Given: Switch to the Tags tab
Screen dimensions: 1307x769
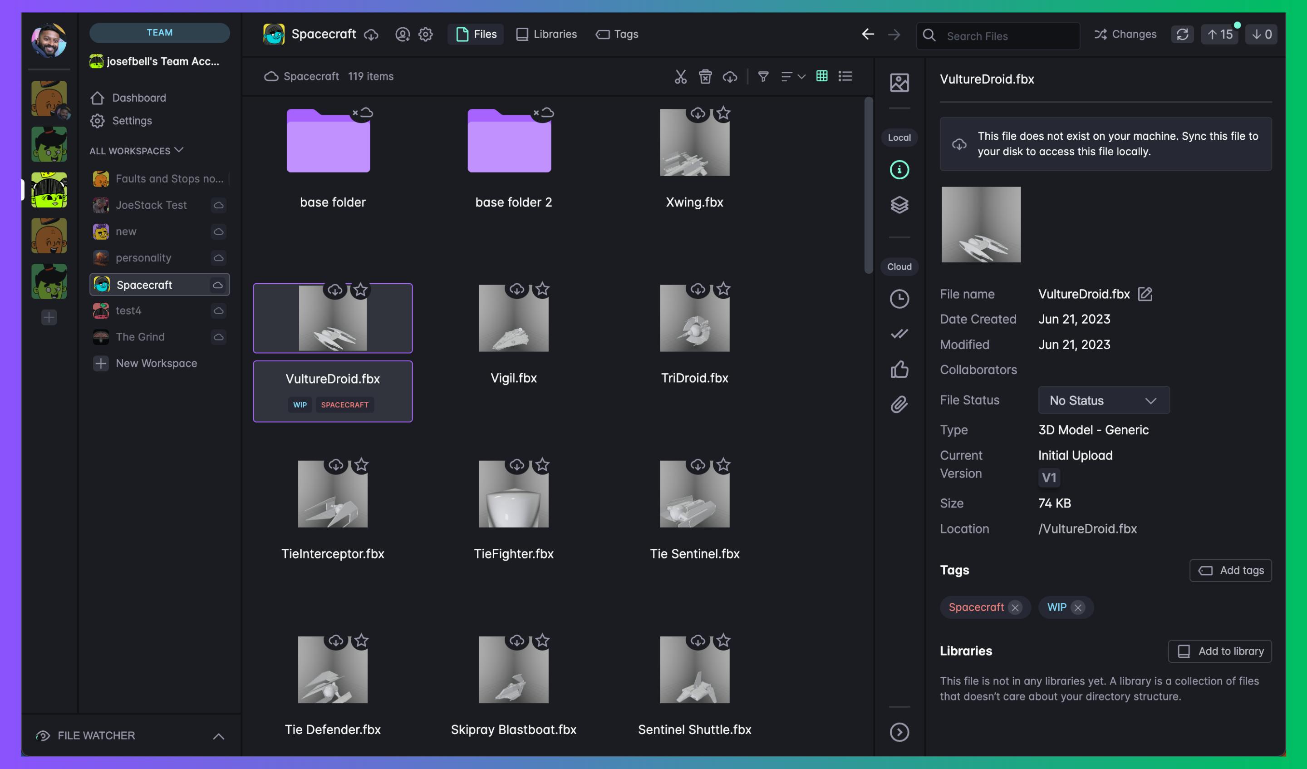Looking at the screenshot, I should coord(617,34).
